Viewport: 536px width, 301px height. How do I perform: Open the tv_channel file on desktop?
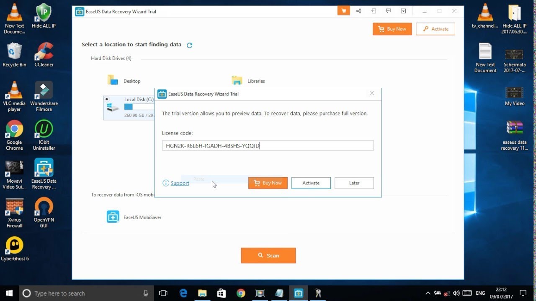click(485, 16)
